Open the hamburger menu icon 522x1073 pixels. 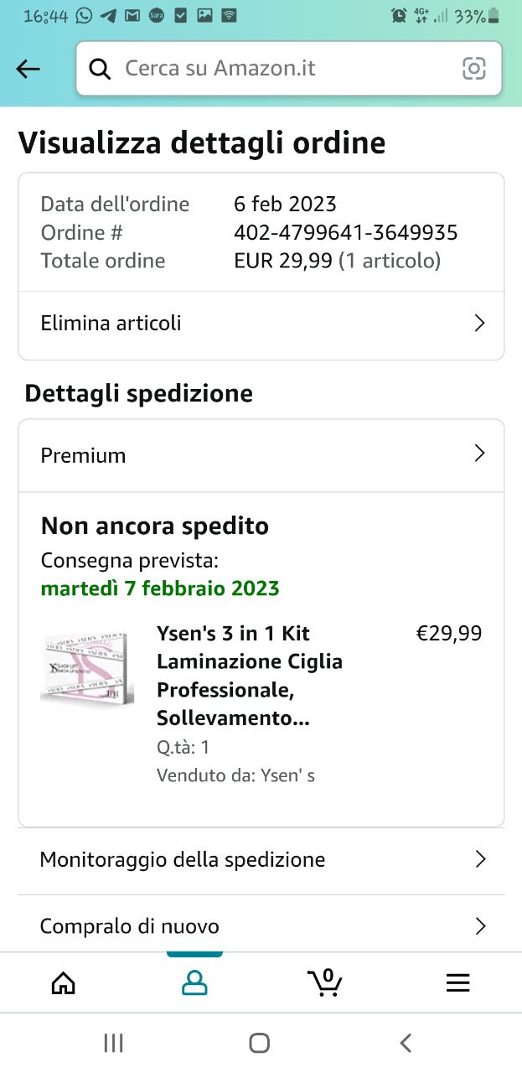457,982
